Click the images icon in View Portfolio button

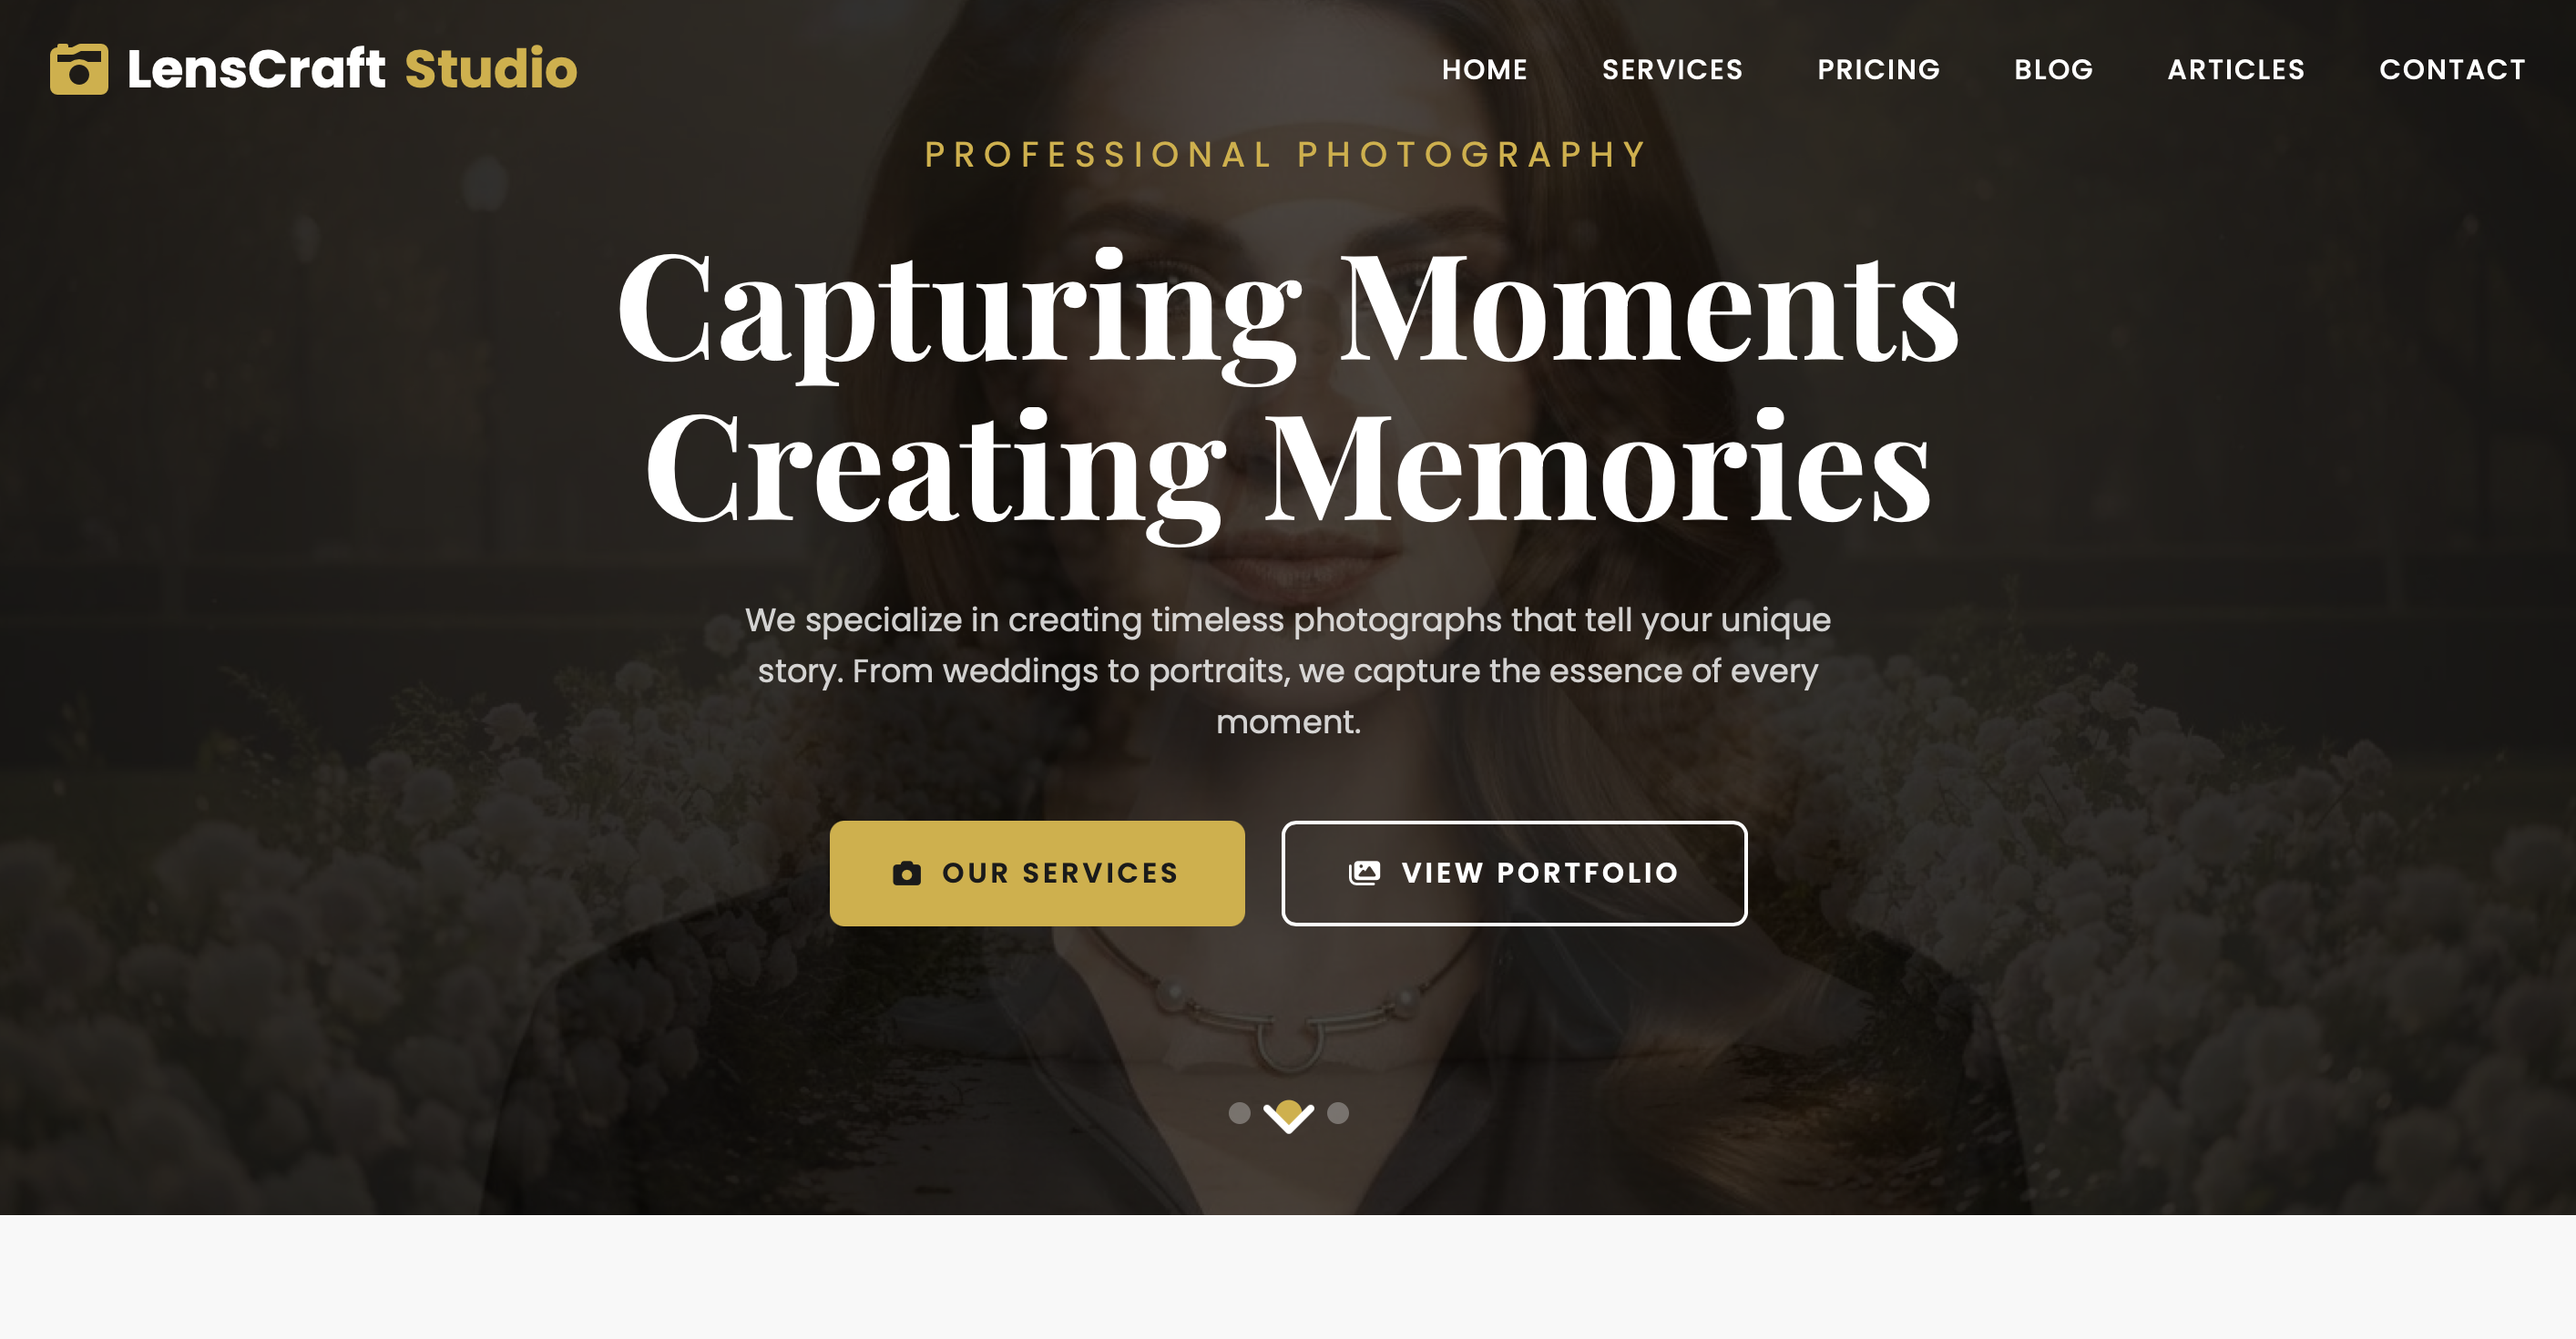(1364, 873)
